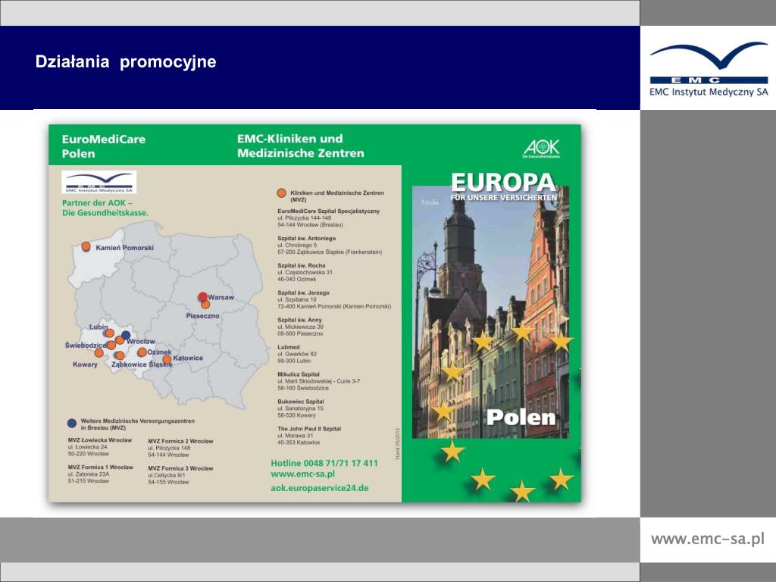This screenshot has height=582, width=776.
Task: Open the aok.europaservice24.de link
Action: (x=320, y=488)
